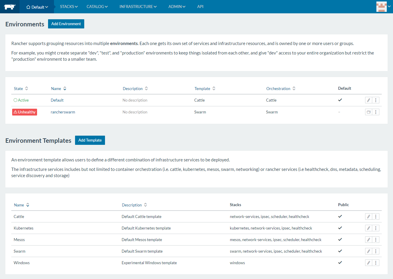393x279 pixels.
Task: Click the Rancher cow logo
Action: click(x=9, y=7)
